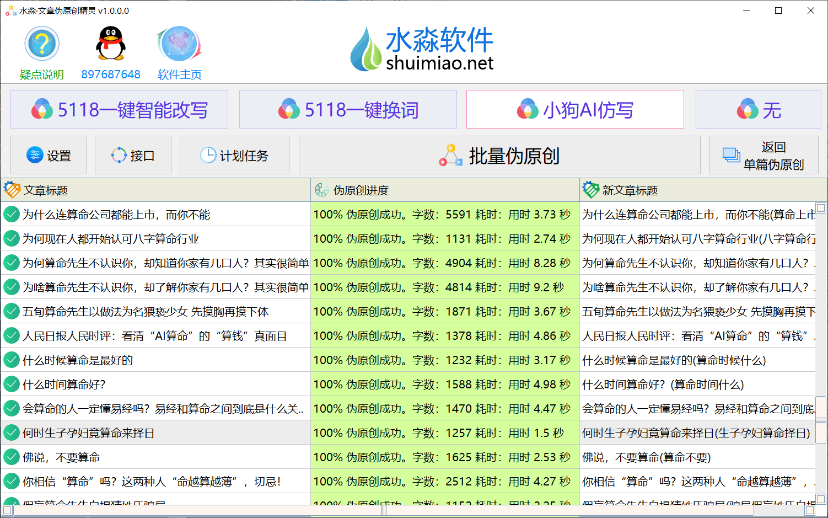Image resolution: width=828 pixels, height=518 pixels.
Task: Toggle green check for 佛说，不要算命 row
Action: pyautogui.click(x=12, y=457)
